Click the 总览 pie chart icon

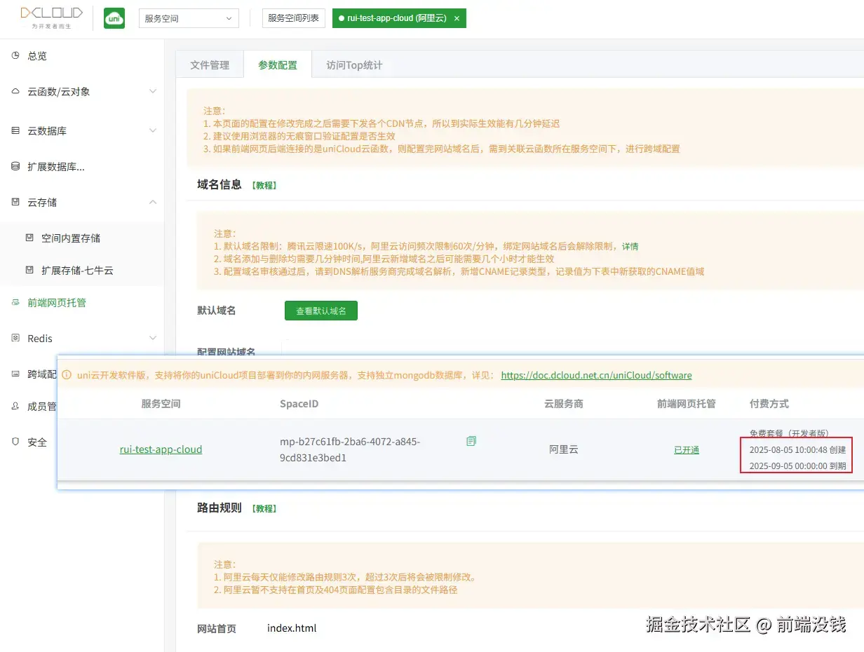click(x=15, y=55)
